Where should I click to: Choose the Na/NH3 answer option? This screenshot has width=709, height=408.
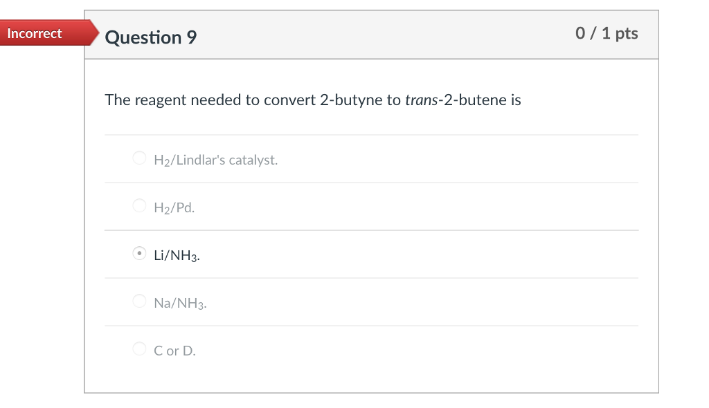(139, 301)
